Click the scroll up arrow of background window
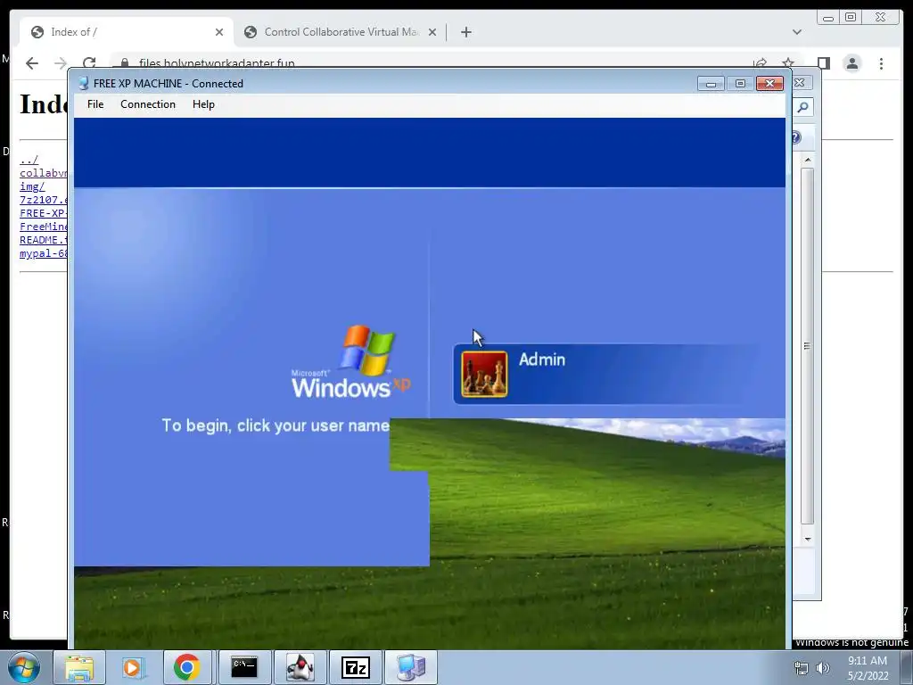The height and width of the screenshot is (685, 913). (x=808, y=160)
